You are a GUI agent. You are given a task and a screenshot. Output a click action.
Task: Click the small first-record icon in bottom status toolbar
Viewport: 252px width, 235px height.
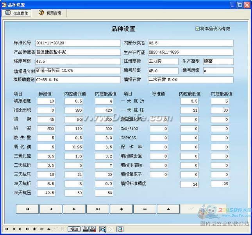7,229
